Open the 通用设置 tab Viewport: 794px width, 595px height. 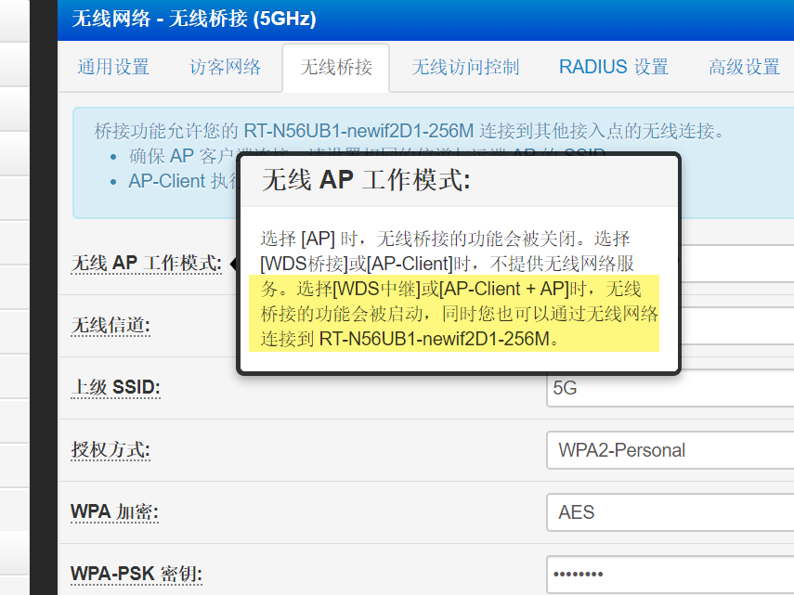point(112,67)
